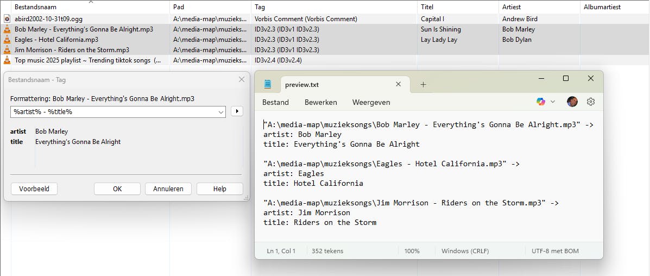This screenshot has width=650, height=276.
Task: Add a new tab in Notepad
Action: (x=424, y=84)
